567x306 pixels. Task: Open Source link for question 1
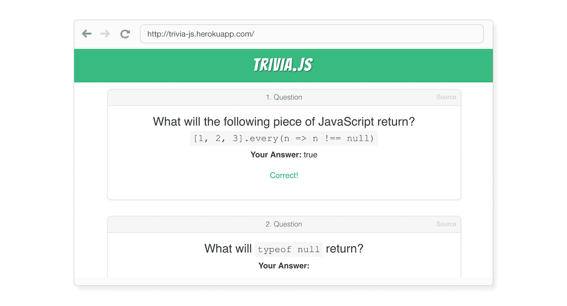coord(446,97)
